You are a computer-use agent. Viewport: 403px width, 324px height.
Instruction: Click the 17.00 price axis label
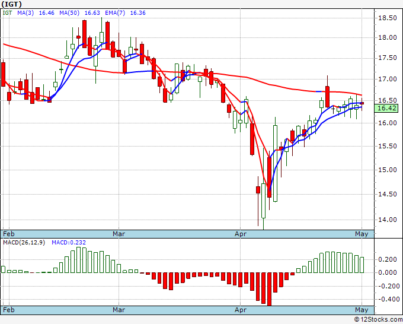click(388, 79)
